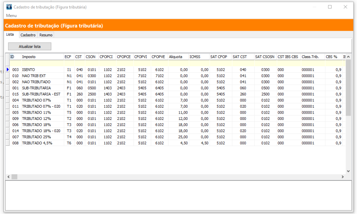The height and width of the screenshot is (214, 357).
Task: Click the empty filter row under Imposto
Action: pos(42,63)
